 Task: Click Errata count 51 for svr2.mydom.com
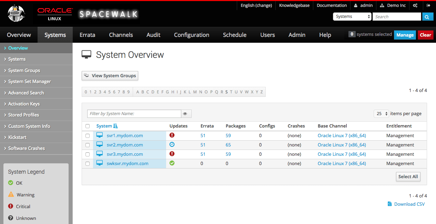203,145
